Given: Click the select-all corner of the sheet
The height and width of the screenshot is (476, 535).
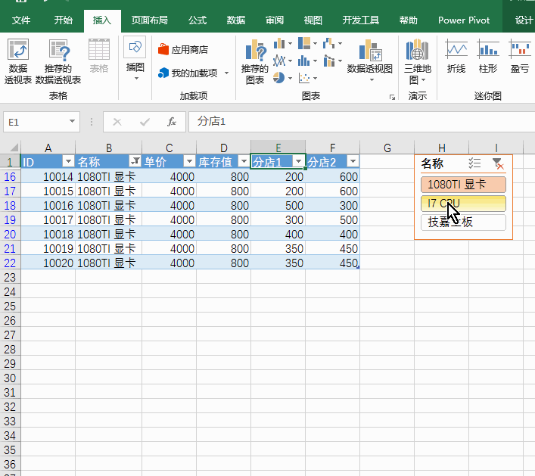Looking at the screenshot, I should 14,148.
